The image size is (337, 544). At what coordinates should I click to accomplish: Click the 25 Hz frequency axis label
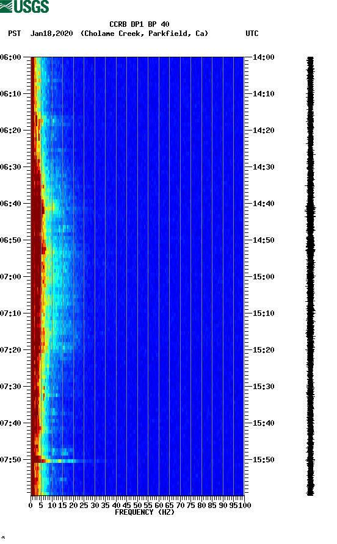point(84,506)
